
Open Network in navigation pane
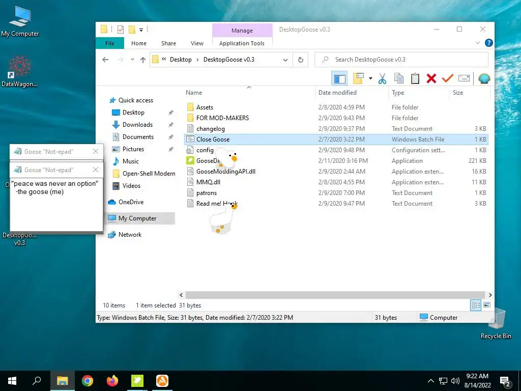tap(130, 235)
